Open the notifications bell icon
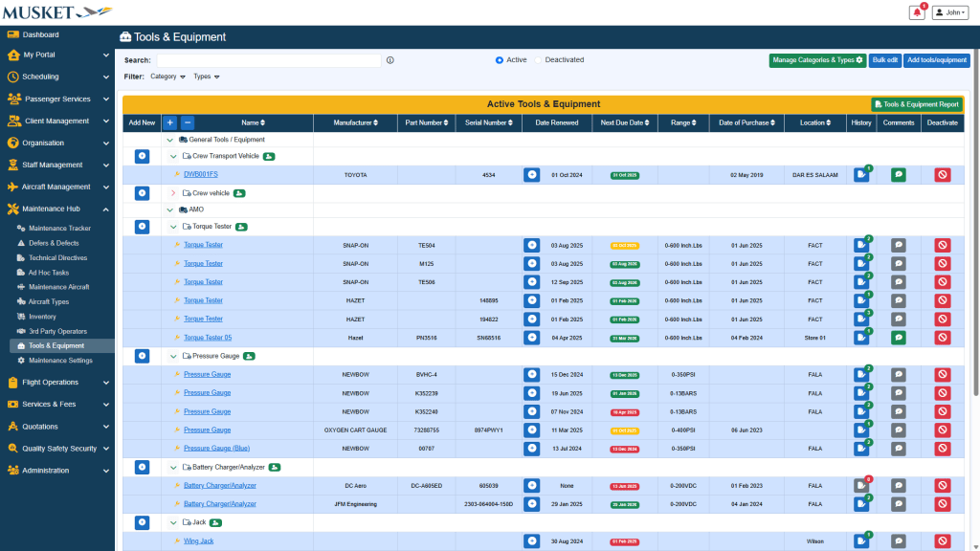Image resolution: width=980 pixels, height=551 pixels. coord(917,12)
